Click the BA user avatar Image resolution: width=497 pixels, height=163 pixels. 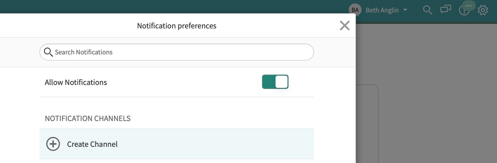pos(355,10)
